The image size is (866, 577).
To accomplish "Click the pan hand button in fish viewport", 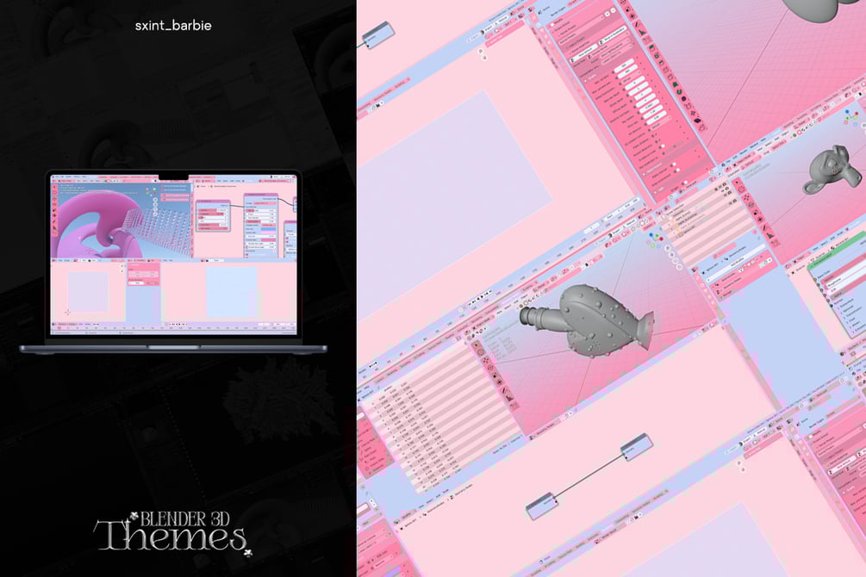I will point(671,255).
